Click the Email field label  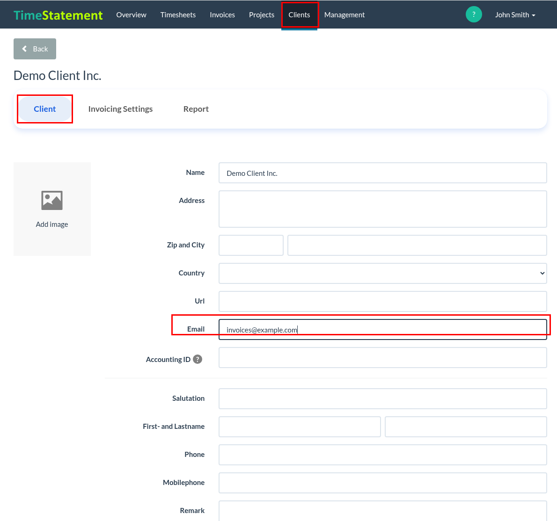pyautogui.click(x=196, y=329)
